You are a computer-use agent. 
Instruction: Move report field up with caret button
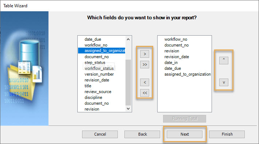224,60
